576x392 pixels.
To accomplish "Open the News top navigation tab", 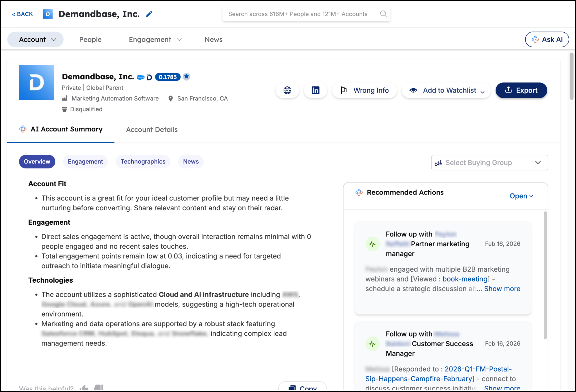I will pyautogui.click(x=213, y=39).
